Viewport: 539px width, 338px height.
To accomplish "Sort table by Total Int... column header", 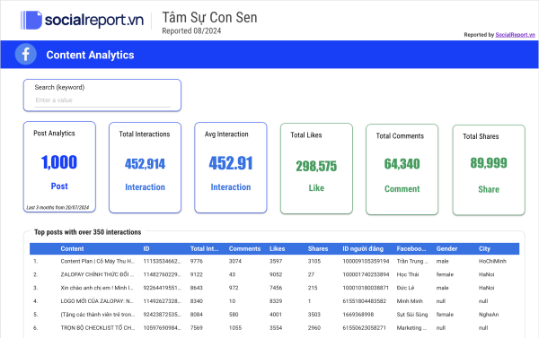I will [204, 248].
